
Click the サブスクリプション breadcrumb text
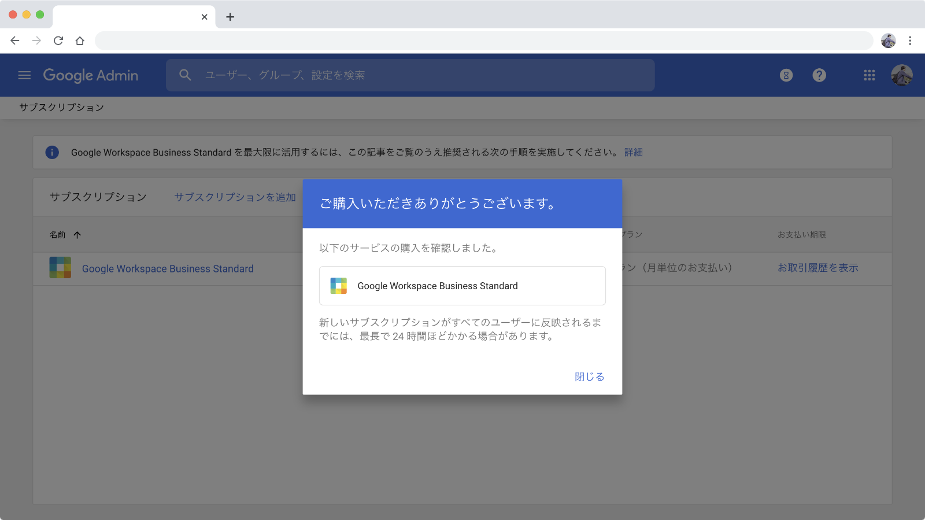click(x=62, y=108)
